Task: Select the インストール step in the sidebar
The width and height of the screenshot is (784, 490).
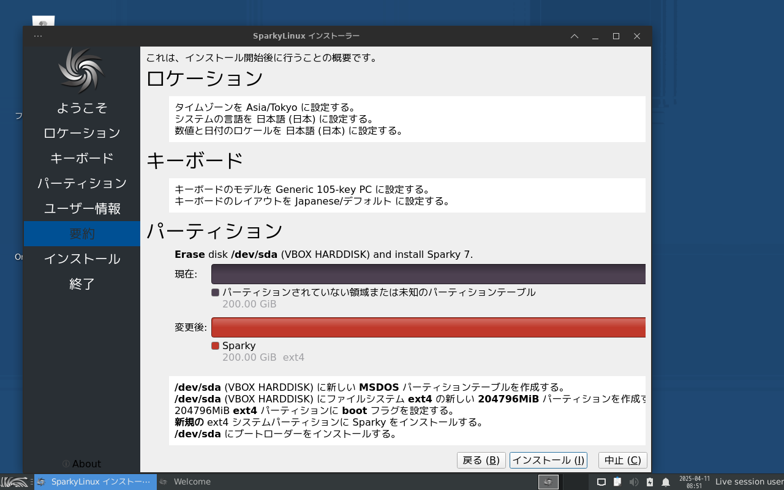Action: (82, 258)
